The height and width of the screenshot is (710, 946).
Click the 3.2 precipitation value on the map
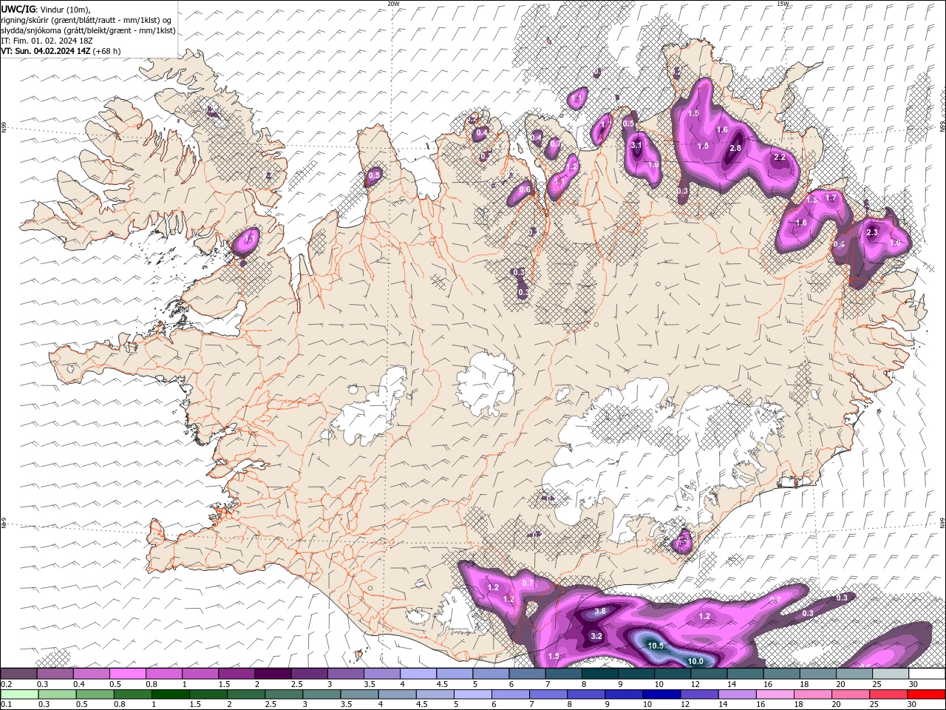597,636
